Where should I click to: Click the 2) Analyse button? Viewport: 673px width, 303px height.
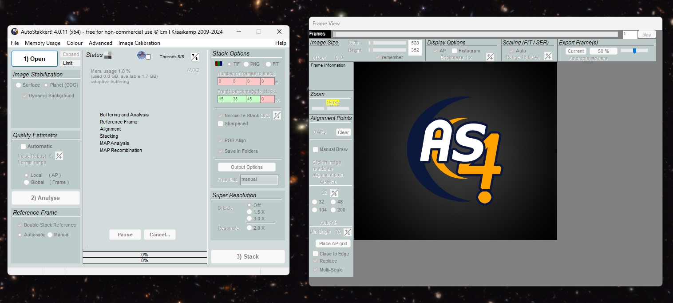pos(46,198)
